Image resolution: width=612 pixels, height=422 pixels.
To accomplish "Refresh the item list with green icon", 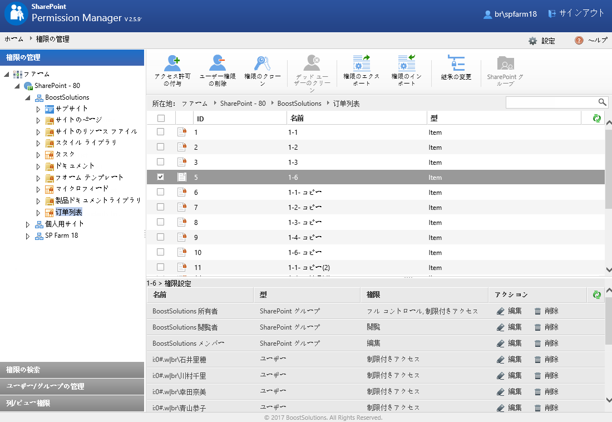I will coord(597,119).
